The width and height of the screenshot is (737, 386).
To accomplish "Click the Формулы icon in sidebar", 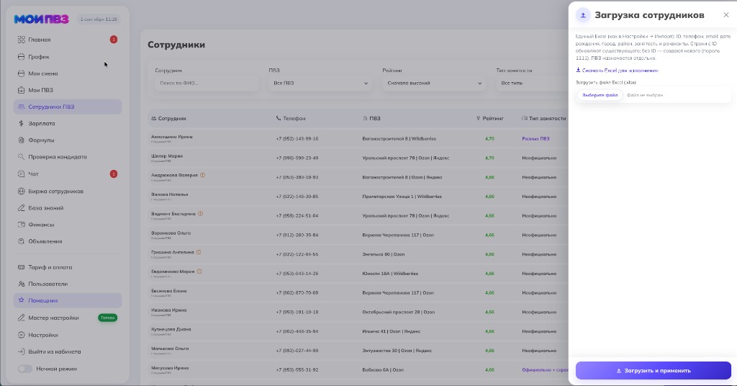I will point(21,140).
